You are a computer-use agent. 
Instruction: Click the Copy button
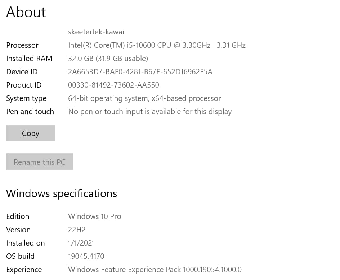30,133
